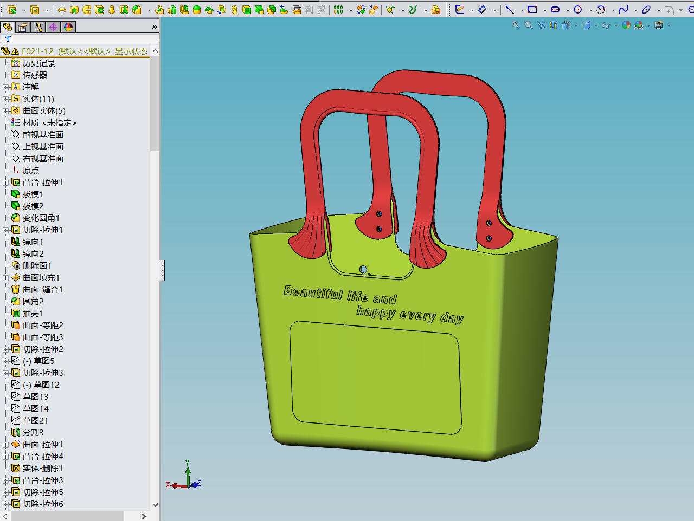The height and width of the screenshot is (521, 694).
Task: Open the Line tool dropdown arrow
Action: click(x=522, y=10)
